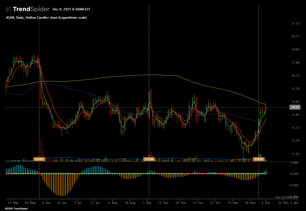Open the E 0.06 earnings badge
This screenshot has height=211, width=306.
pos(149,159)
